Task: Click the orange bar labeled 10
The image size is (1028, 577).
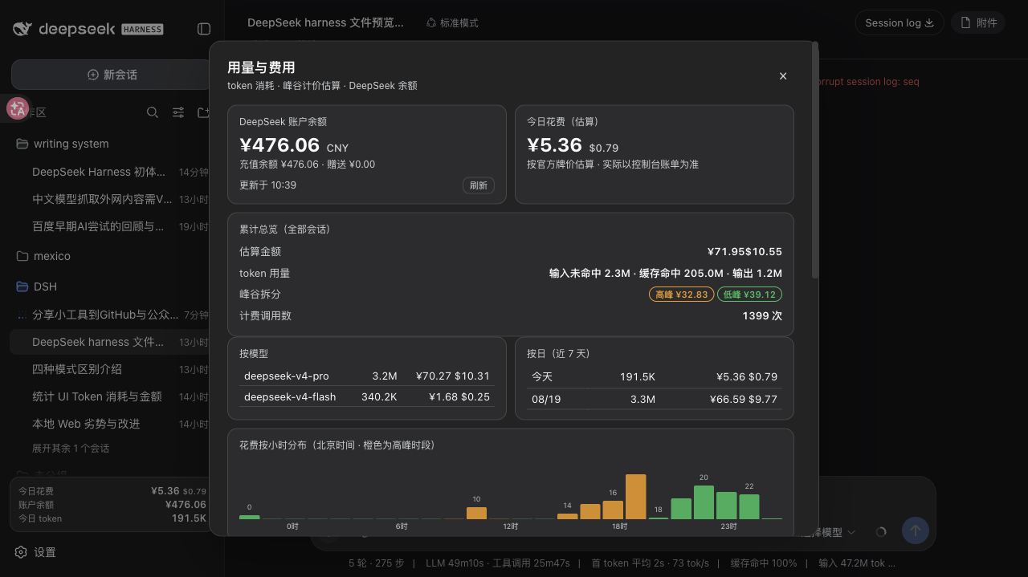Action: click(x=476, y=513)
